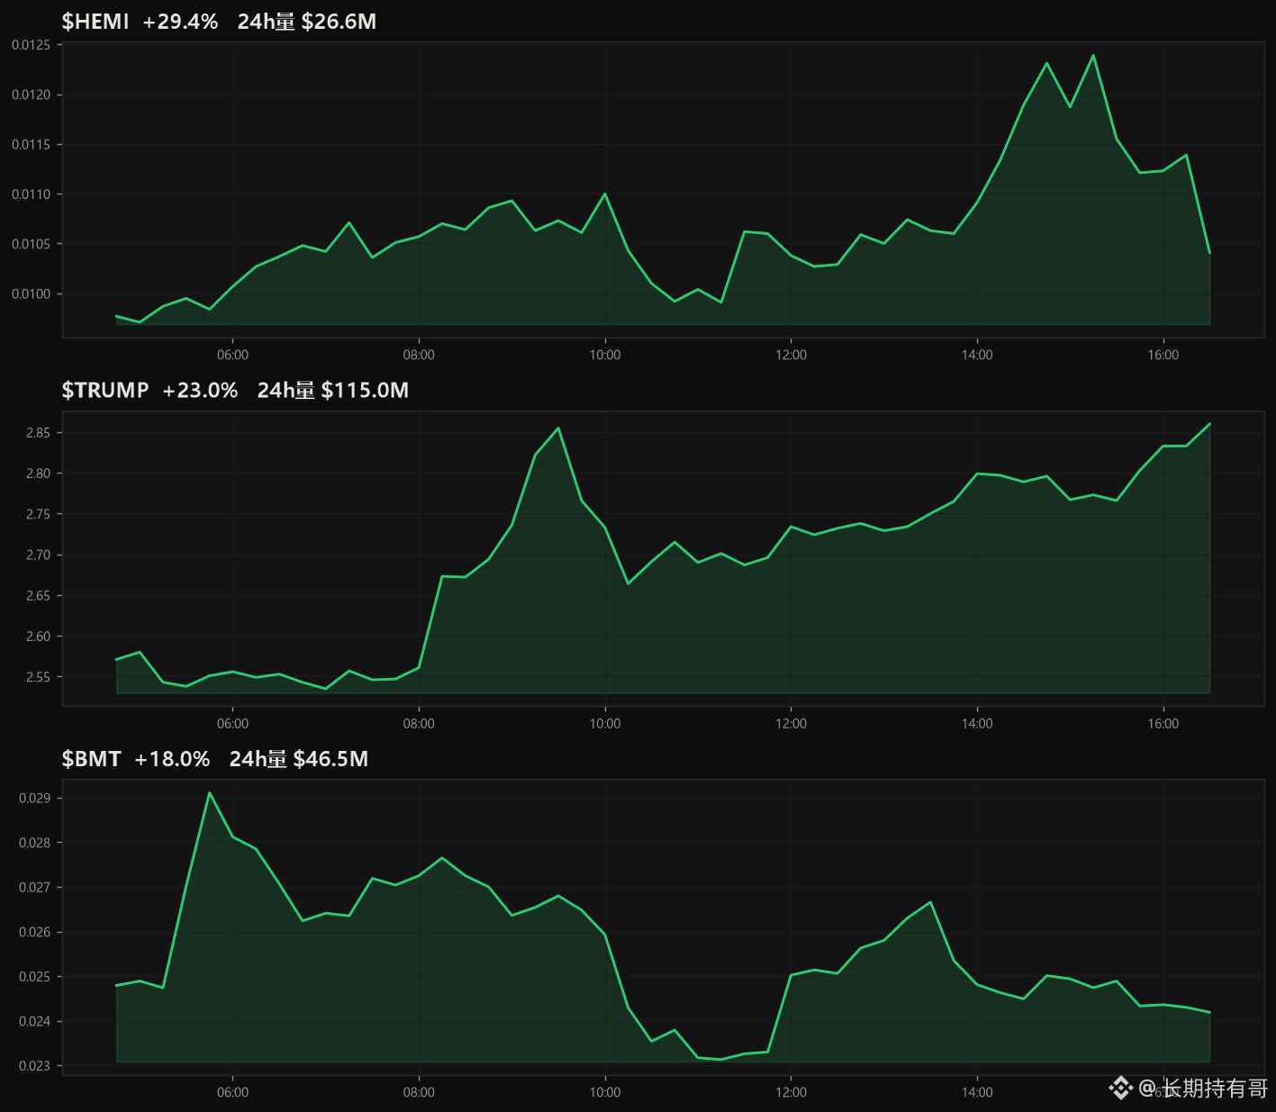This screenshot has width=1276, height=1112.
Task: Choose the 0.027 price axis label
Action: (36, 888)
